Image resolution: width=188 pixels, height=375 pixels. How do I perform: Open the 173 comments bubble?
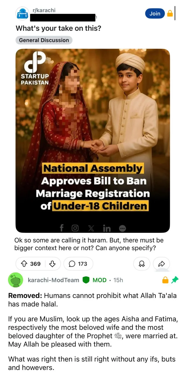coord(78,264)
